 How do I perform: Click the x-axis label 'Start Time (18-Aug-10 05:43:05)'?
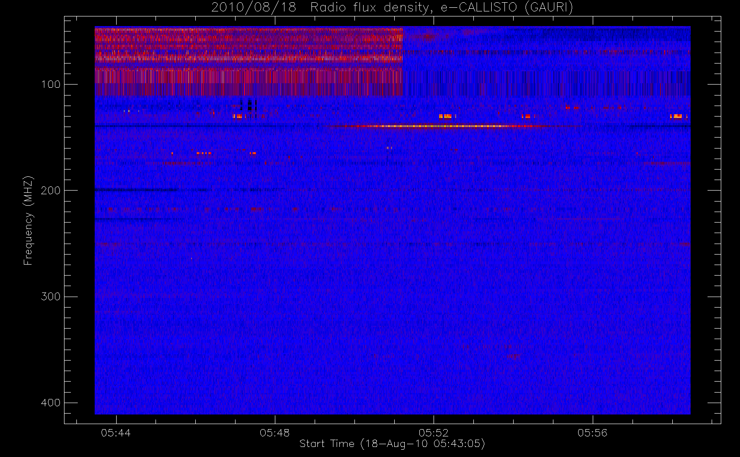pos(392,444)
